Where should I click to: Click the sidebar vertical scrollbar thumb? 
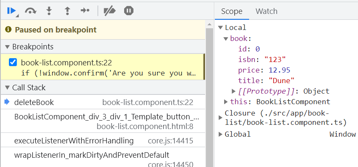point(209,98)
